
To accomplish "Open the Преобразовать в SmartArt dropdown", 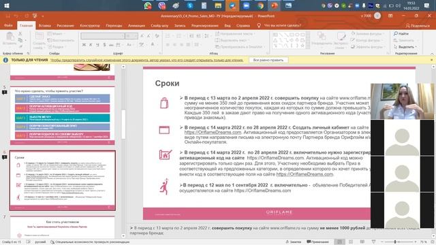I will [x=240, y=47].
